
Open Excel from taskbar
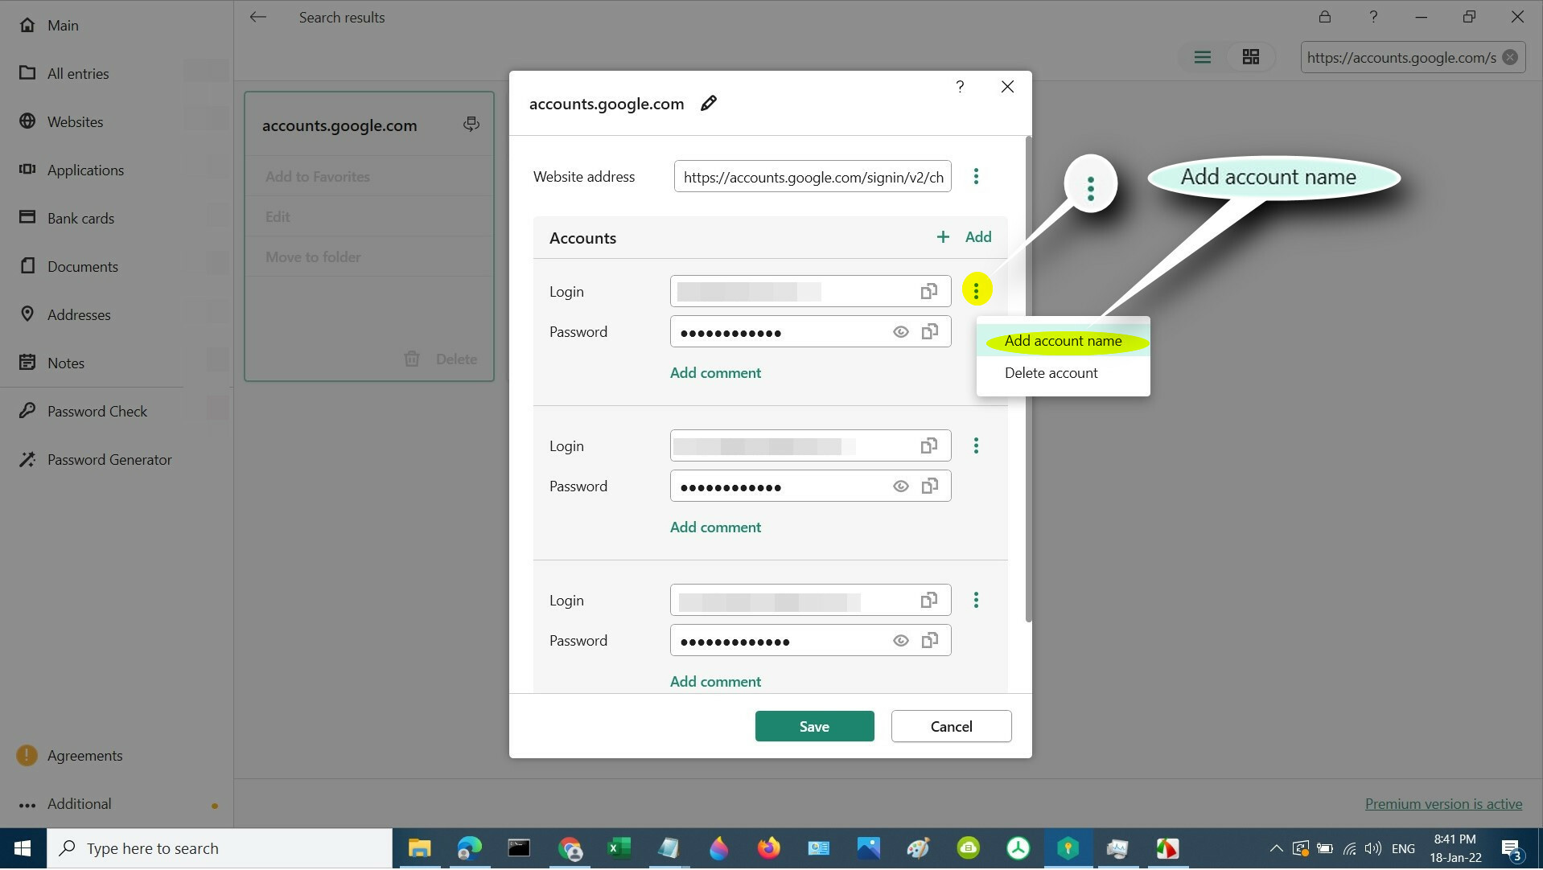pos(619,848)
